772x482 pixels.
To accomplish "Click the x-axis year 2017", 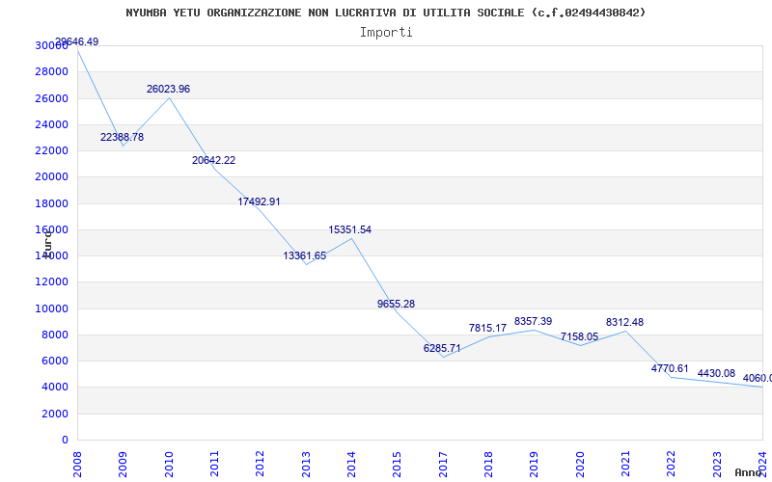I will pyautogui.click(x=443, y=464).
